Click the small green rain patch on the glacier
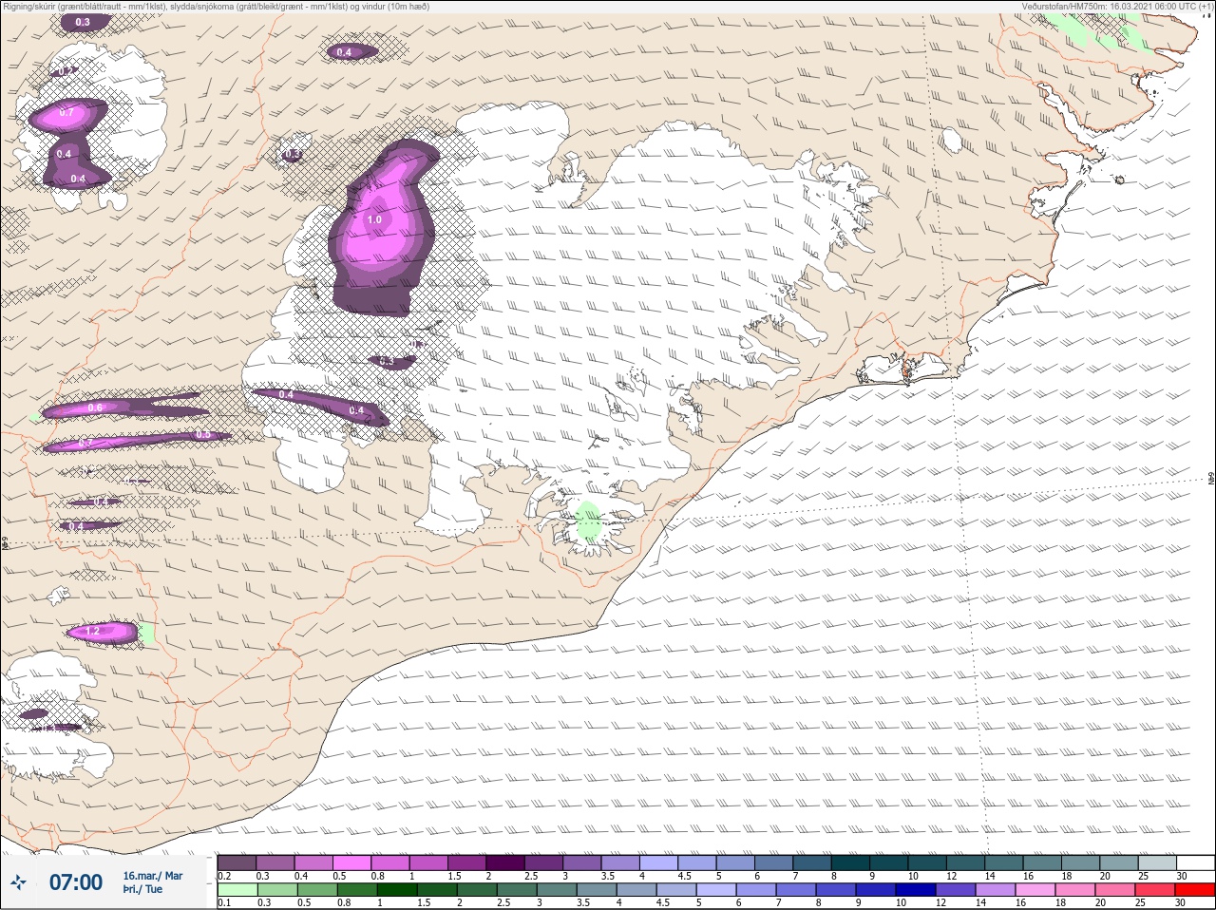1216x910 pixels. [x=588, y=521]
